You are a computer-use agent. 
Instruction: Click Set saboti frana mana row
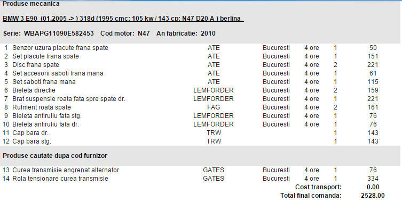point(200,82)
